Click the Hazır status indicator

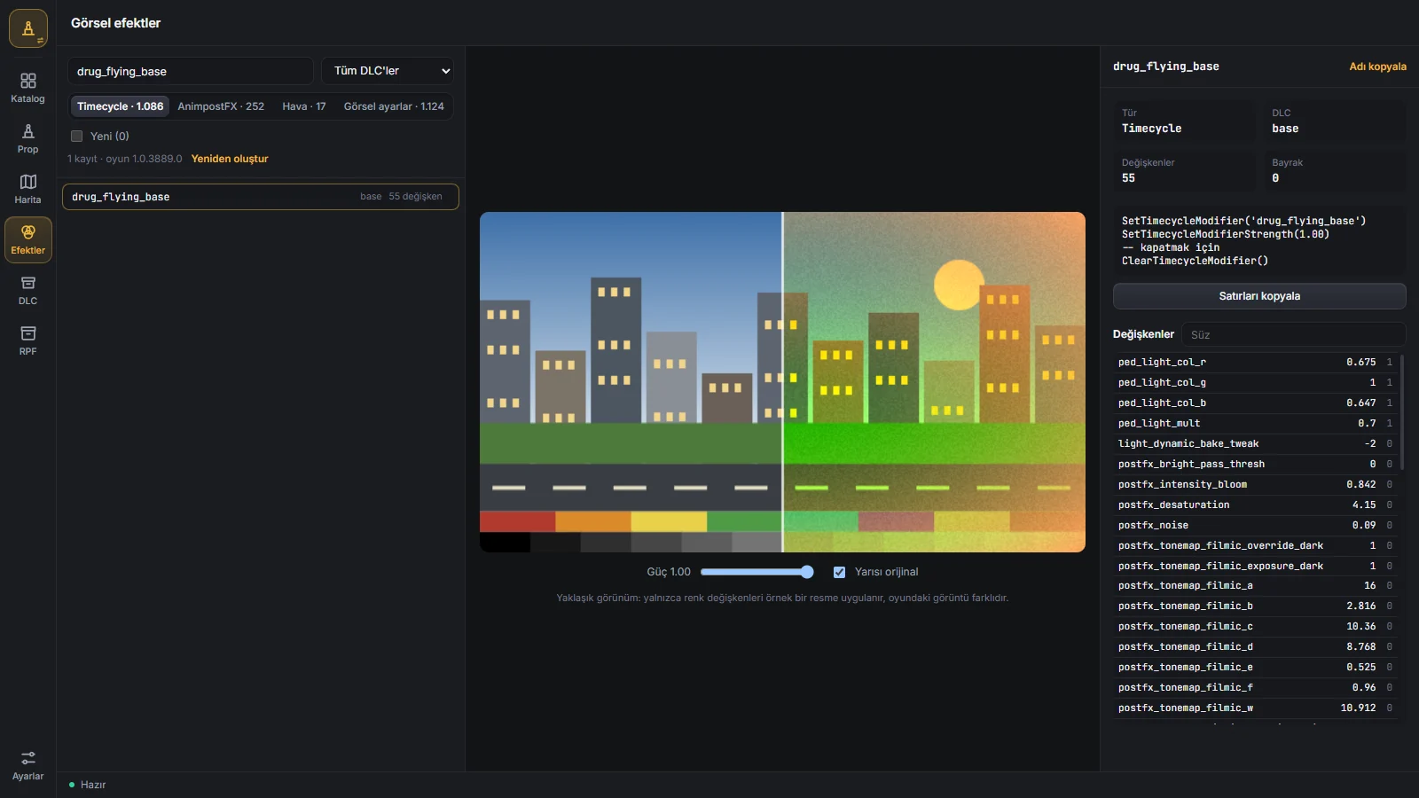[87, 785]
